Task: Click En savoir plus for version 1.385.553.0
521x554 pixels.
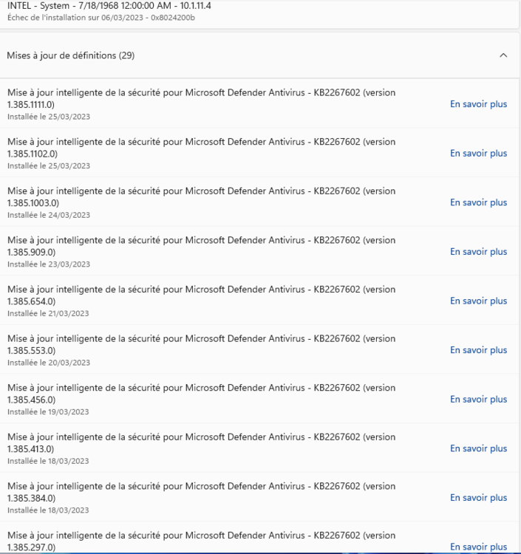Action: (478, 350)
